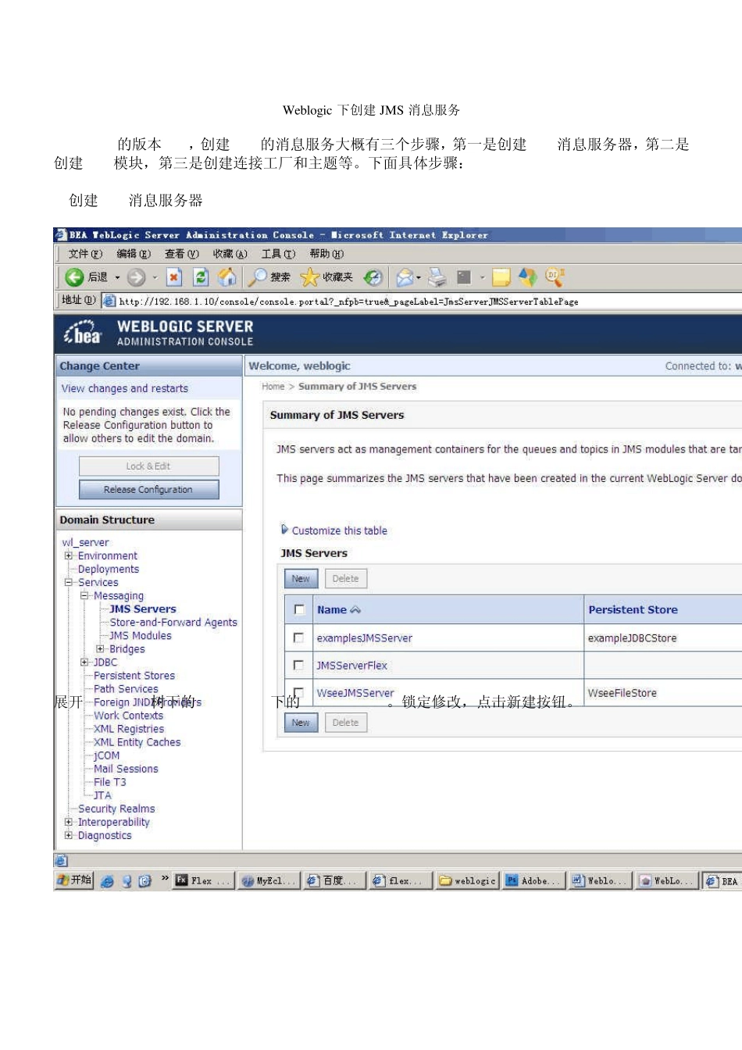Click the upper New button above table

pyautogui.click(x=301, y=579)
